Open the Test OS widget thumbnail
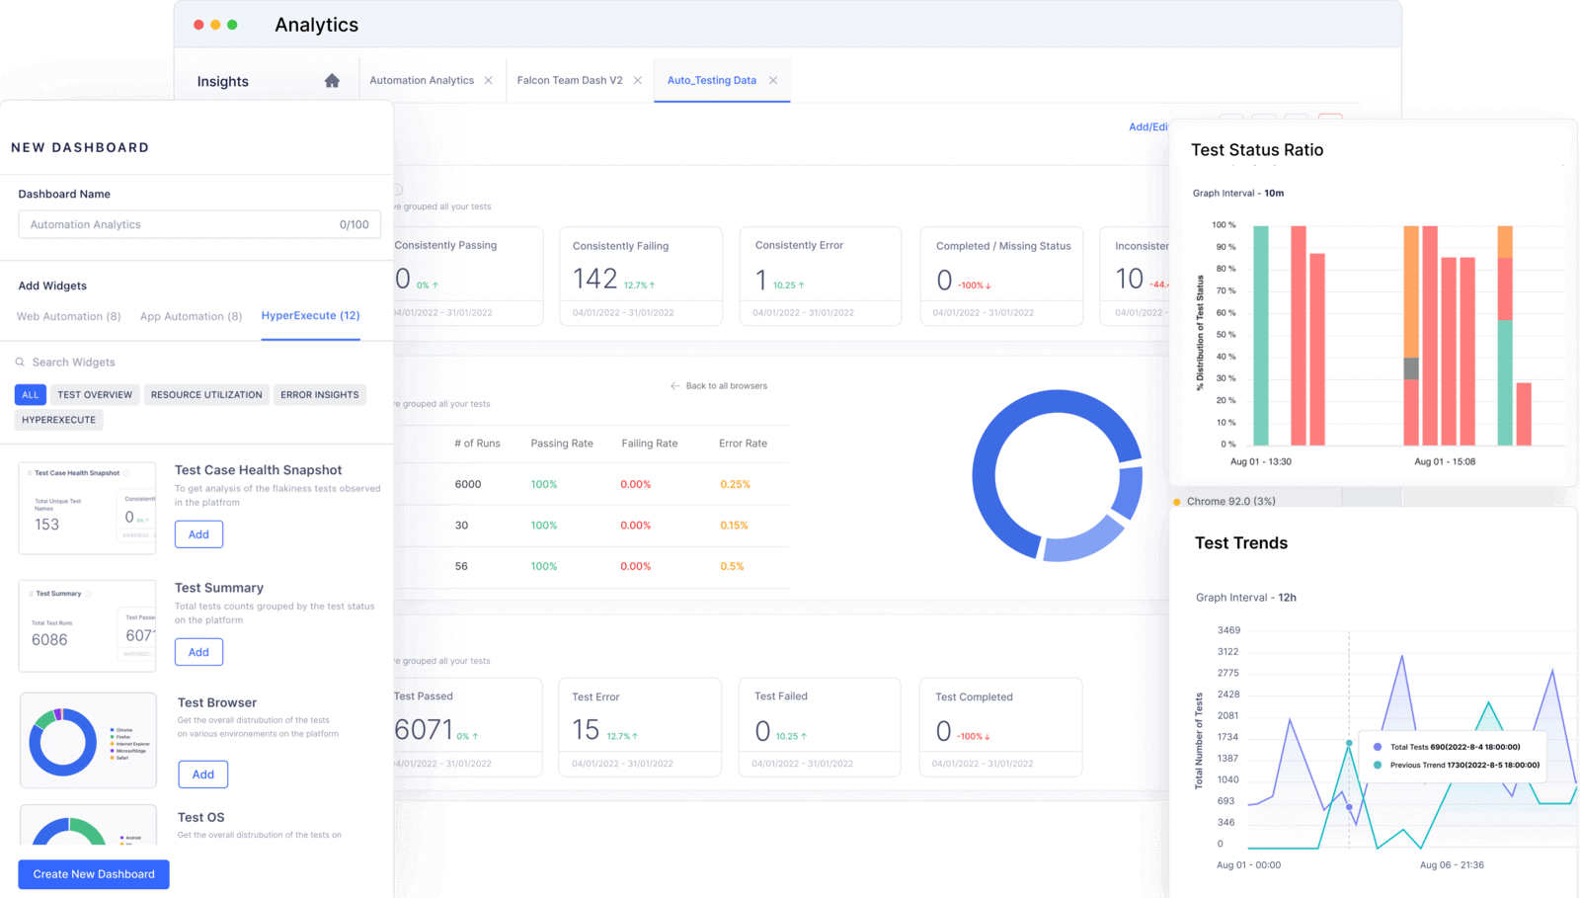Screen dimensions: 1580x898 88,825
